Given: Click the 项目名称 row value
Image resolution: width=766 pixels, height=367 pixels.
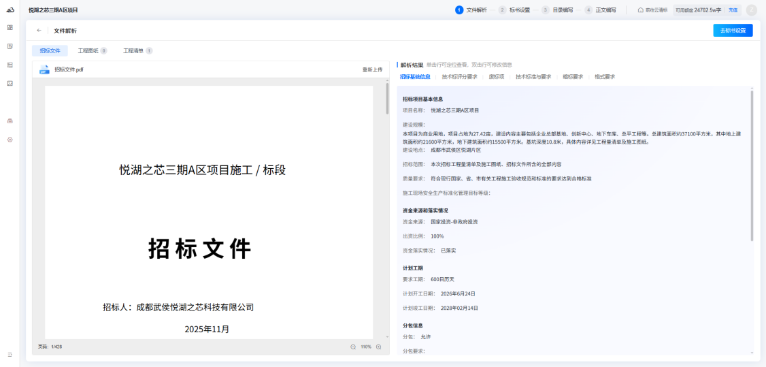Looking at the screenshot, I should pyautogui.click(x=455, y=110).
